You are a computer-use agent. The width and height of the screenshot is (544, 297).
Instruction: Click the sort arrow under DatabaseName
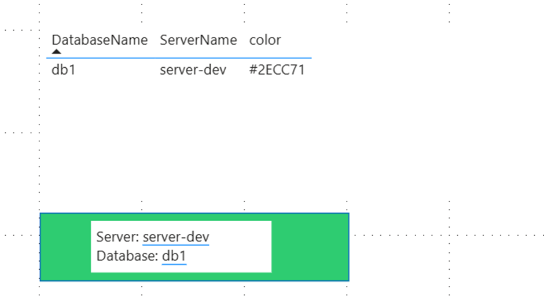tap(56, 52)
